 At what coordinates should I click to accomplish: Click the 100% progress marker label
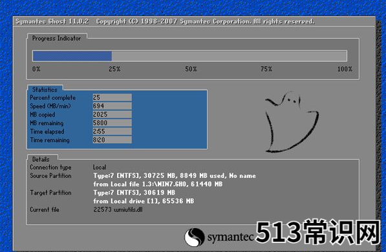[x=345, y=69]
